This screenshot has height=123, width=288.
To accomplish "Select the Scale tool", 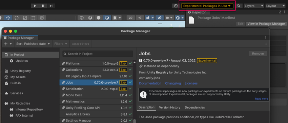I will [25, 18].
